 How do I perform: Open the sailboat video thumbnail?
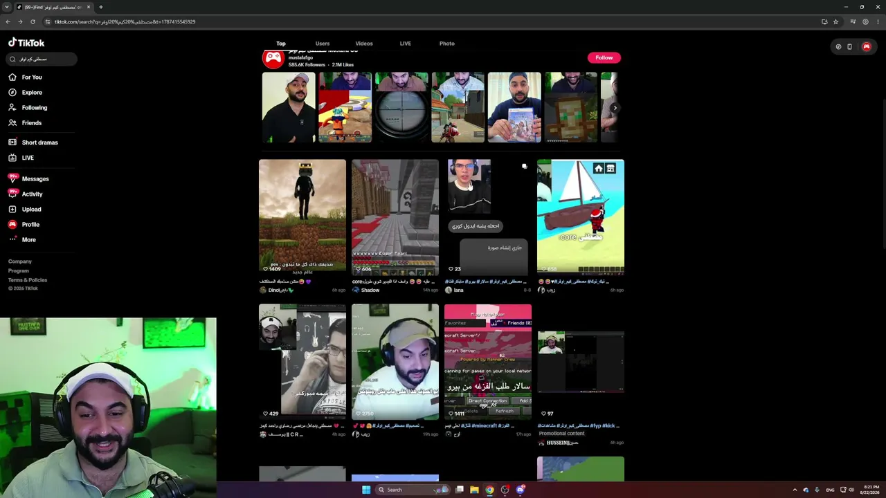coord(581,217)
